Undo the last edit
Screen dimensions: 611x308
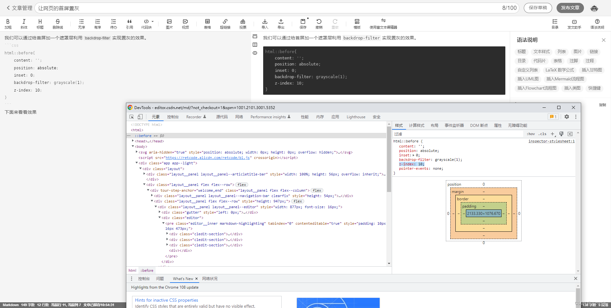click(319, 24)
